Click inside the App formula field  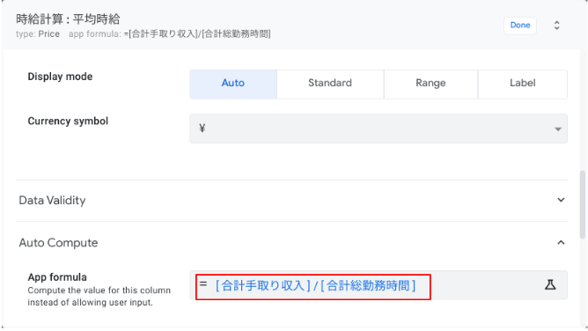point(379,285)
